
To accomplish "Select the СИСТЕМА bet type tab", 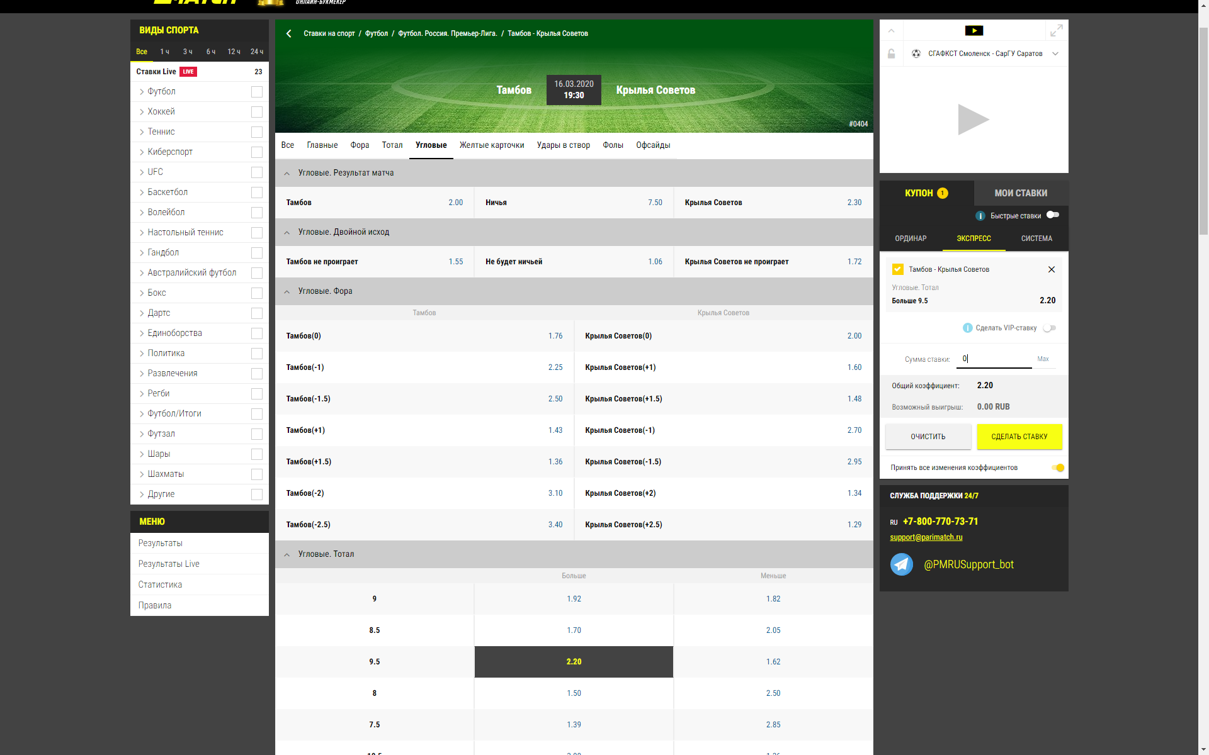I will click(x=1036, y=238).
